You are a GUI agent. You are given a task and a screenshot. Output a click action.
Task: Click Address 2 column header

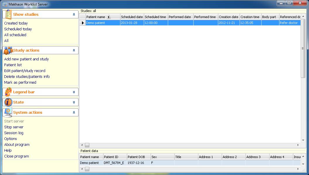coord(234,157)
